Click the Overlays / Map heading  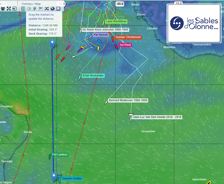[x=31, y=4]
